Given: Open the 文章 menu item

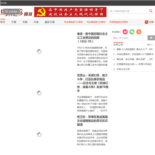Looking at the screenshot, I should click(x=14, y=22).
